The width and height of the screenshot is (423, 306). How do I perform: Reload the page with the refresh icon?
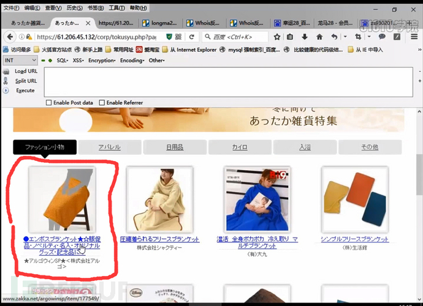pyautogui.click(x=191, y=37)
